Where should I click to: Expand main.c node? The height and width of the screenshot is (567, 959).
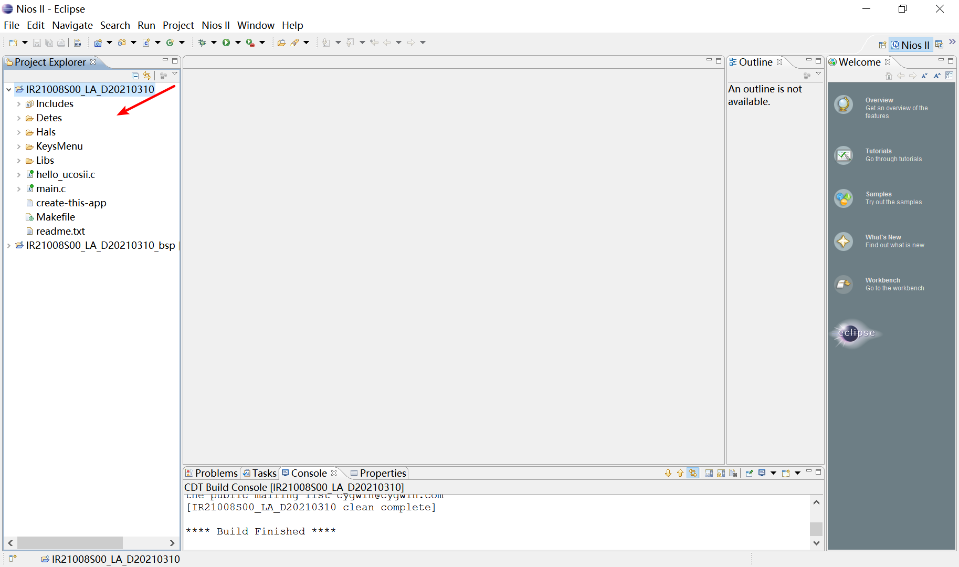pyautogui.click(x=19, y=189)
